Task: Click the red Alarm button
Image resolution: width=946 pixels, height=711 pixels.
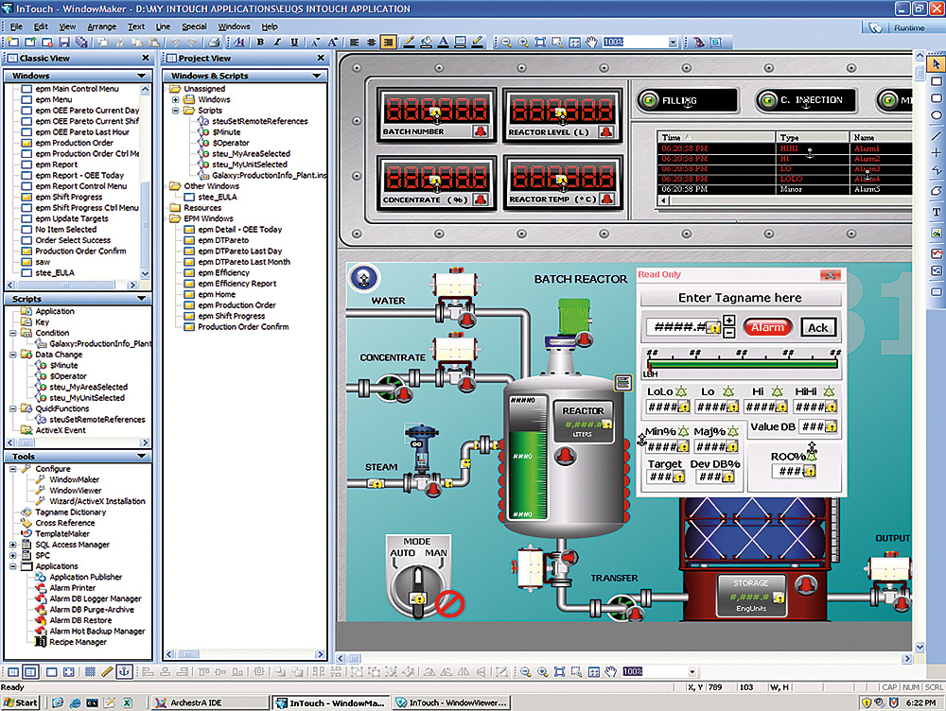Action: pyautogui.click(x=767, y=327)
